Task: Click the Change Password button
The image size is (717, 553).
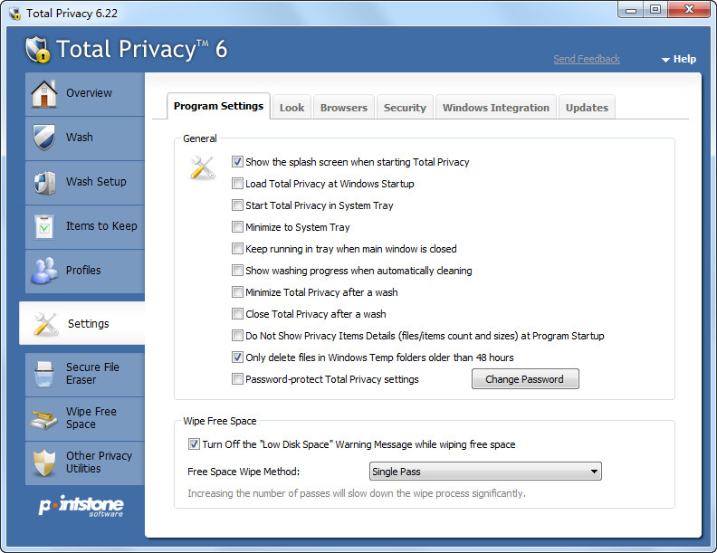Action: [525, 379]
